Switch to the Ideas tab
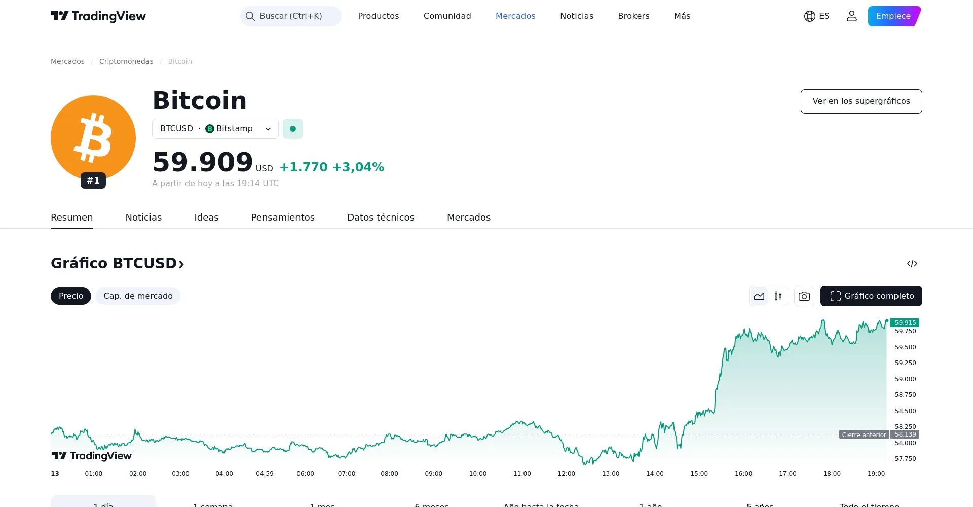 tap(206, 218)
